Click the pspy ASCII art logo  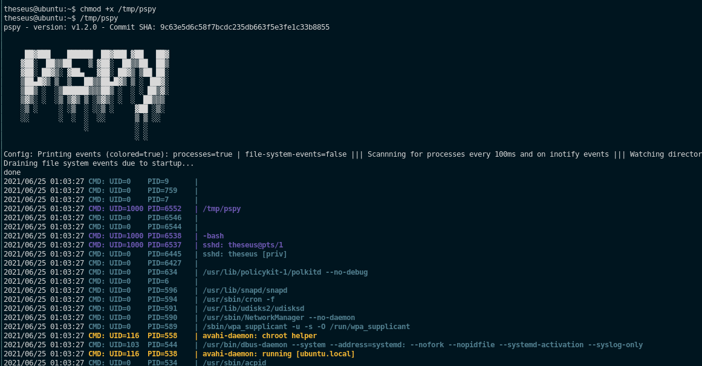[x=94, y=91]
